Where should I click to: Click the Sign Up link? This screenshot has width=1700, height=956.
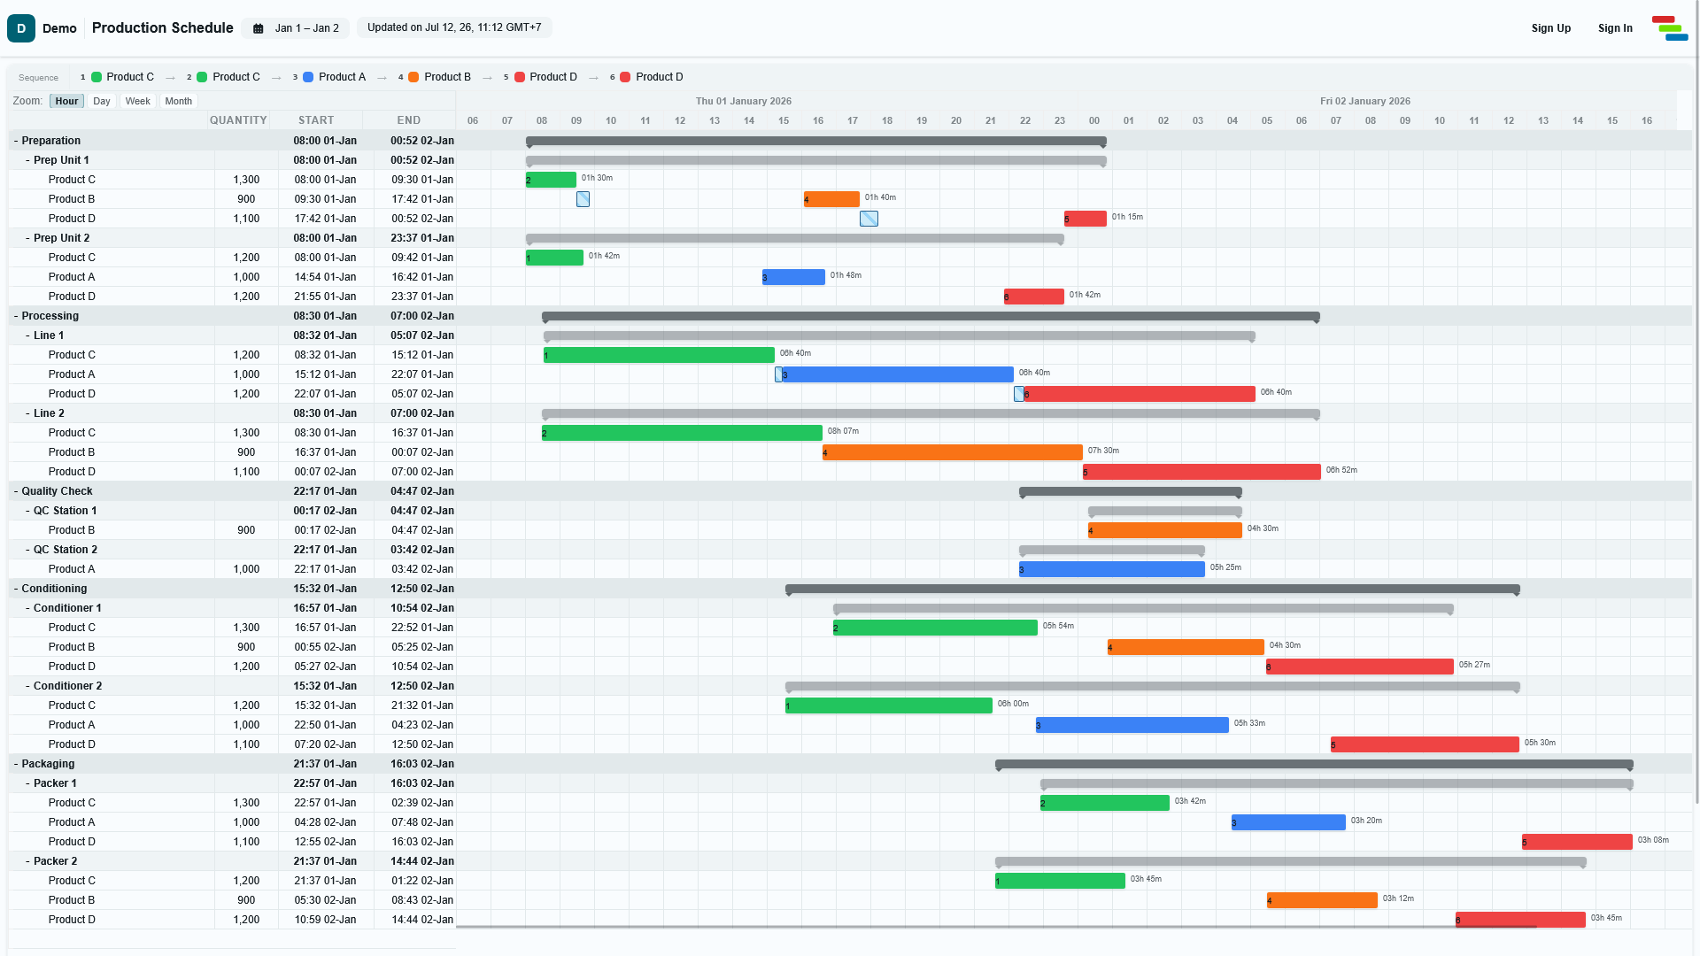tap(1551, 28)
